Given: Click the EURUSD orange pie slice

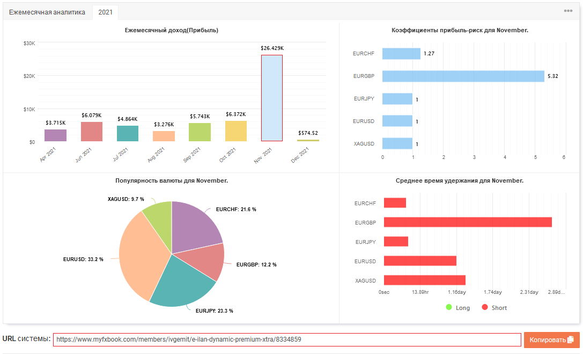Looking at the screenshot, I should pos(141,257).
